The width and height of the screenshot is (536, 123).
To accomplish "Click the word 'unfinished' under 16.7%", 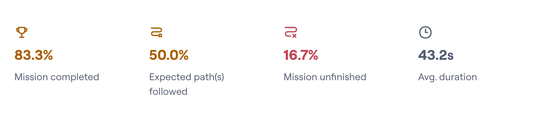I will [343, 77].
